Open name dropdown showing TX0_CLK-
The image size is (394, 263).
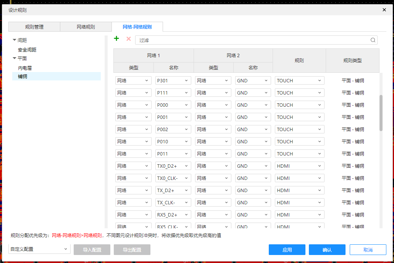coord(173,178)
